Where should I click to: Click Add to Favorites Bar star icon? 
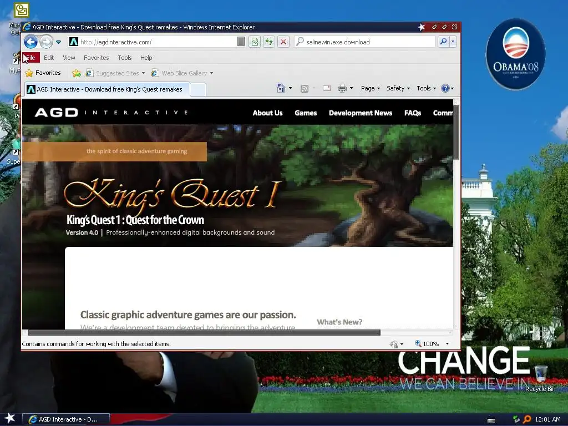[x=77, y=73]
